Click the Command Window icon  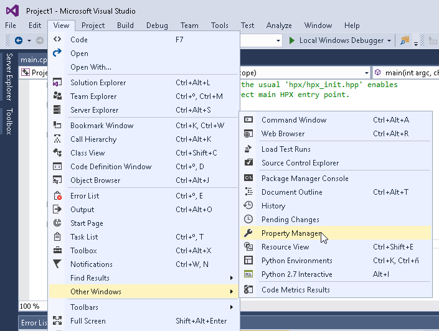point(248,119)
